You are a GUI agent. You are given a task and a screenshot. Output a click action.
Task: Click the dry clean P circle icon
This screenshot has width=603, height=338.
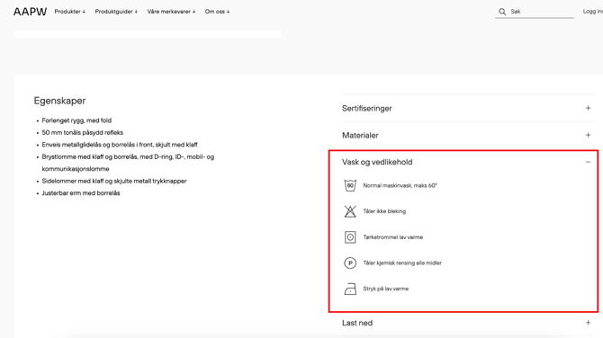point(350,263)
